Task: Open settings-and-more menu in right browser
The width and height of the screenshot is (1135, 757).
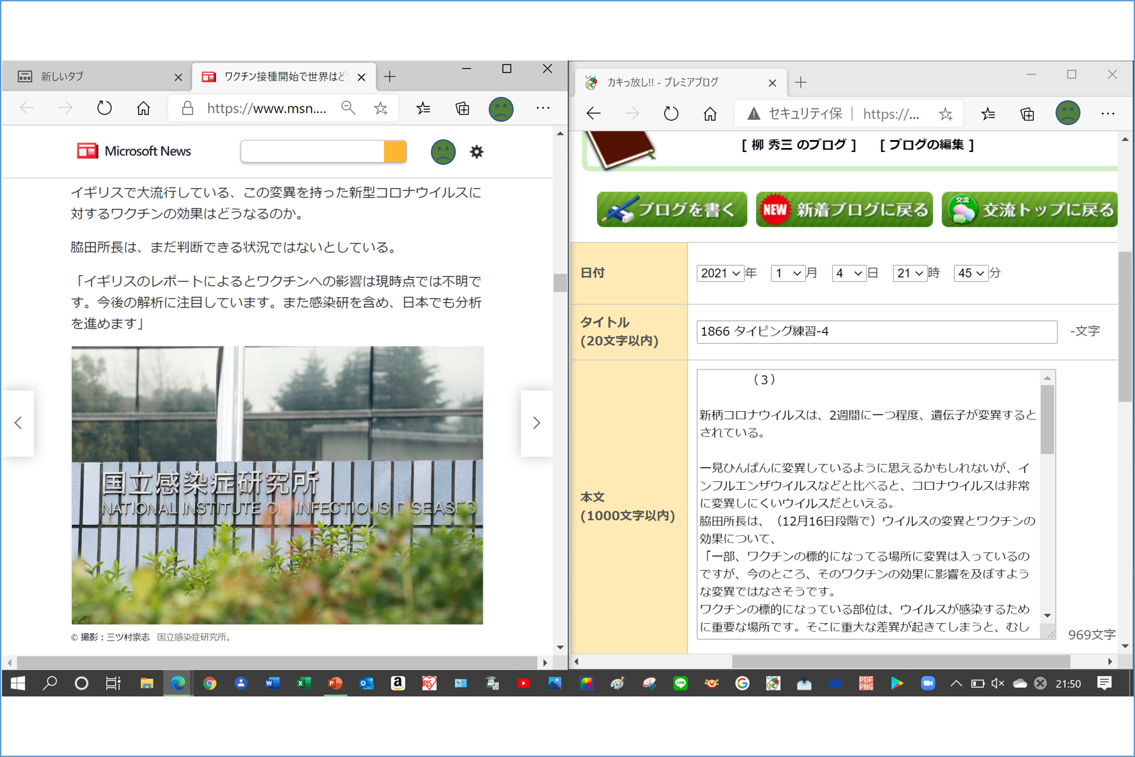Action: 1107,114
